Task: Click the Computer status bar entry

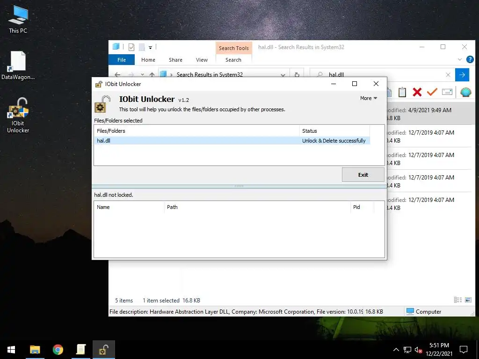Action: coord(424,312)
